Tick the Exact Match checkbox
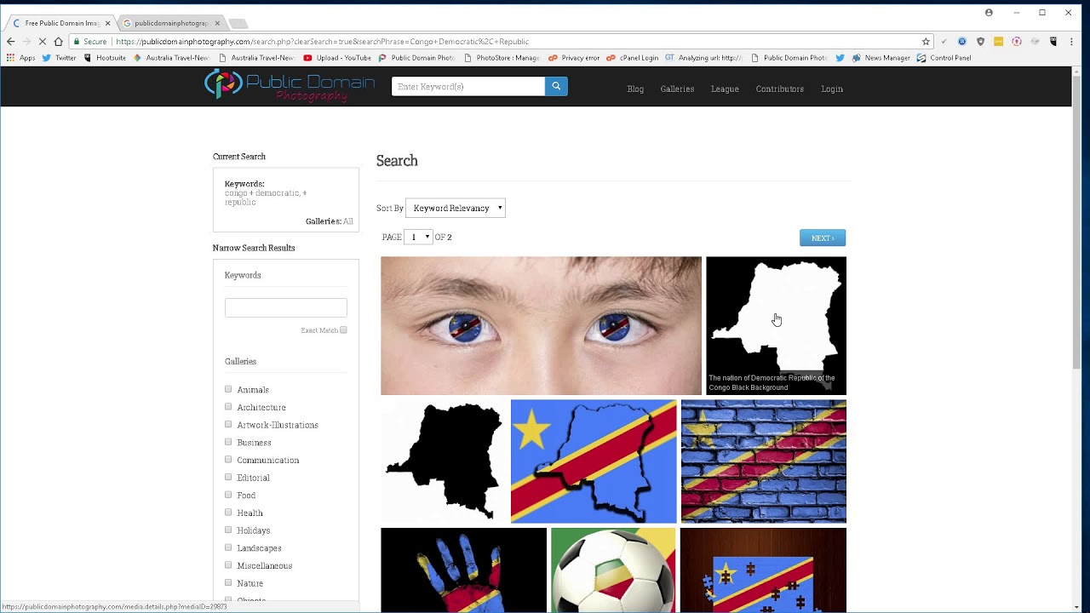 tap(343, 330)
